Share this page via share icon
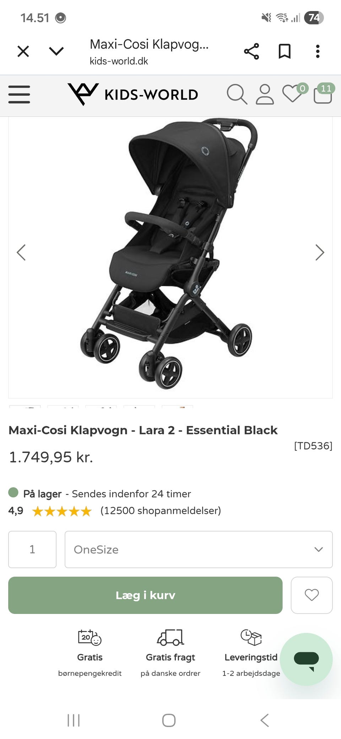341x739 pixels. click(x=251, y=52)
